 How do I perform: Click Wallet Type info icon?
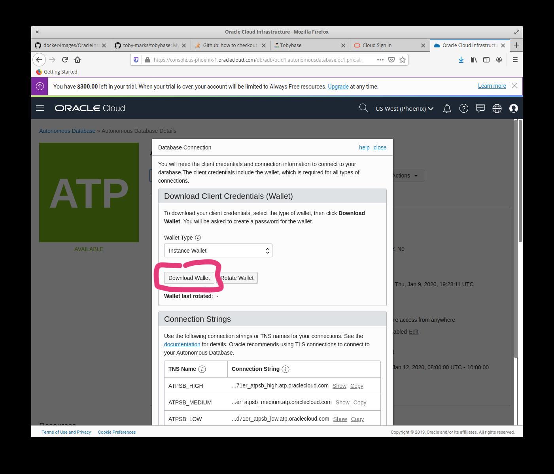pos(198,238)
